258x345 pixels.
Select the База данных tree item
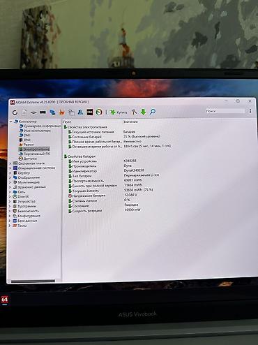pos(25,221)
